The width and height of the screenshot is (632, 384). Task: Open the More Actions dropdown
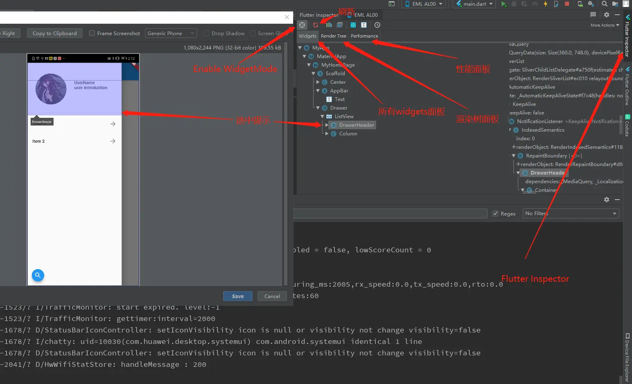(x=605, y=25)
